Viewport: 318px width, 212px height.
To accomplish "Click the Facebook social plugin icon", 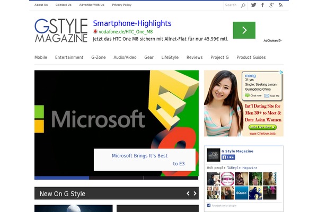I will click(x=209, y=206).
